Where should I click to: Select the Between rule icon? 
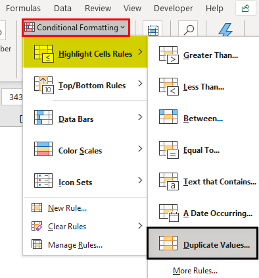(168, 117)
